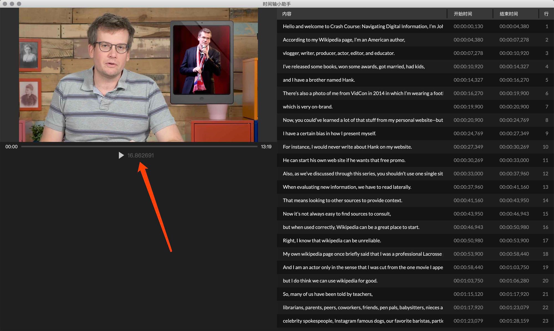Screen dimensions: 554x331
Task: Click the 13:19 total duration label
Action: click(x=266, y=147)
